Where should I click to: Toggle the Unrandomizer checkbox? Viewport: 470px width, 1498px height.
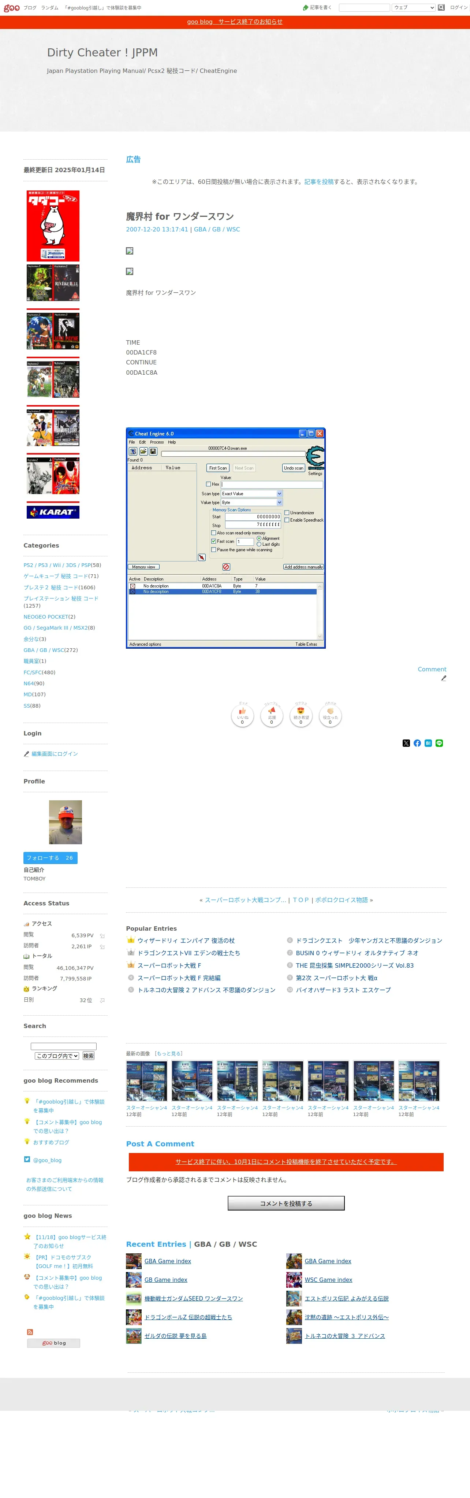coord(287,512)
